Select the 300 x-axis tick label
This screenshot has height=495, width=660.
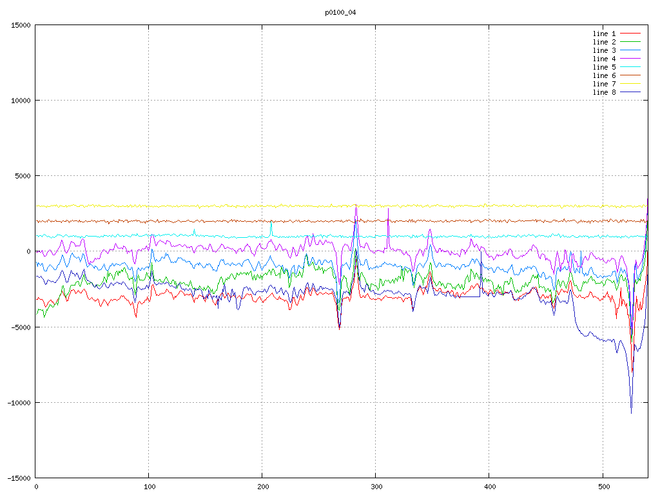(376, 485)
